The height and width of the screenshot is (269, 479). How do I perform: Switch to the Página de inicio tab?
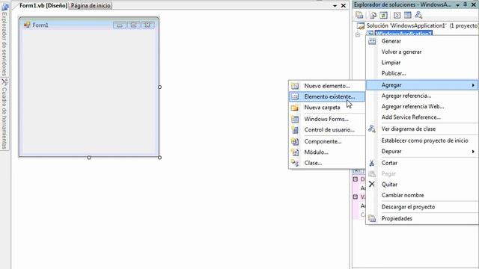point(91,5)
